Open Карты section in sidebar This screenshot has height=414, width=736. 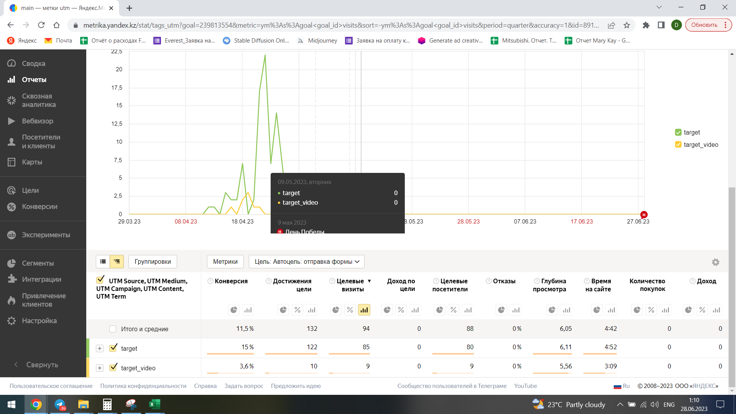coord(32,162)
